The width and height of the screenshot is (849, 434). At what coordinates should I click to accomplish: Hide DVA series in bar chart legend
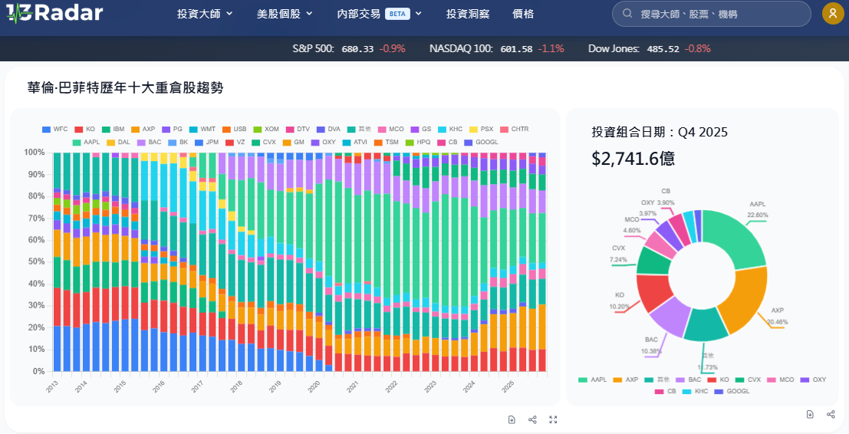point(328,130)
